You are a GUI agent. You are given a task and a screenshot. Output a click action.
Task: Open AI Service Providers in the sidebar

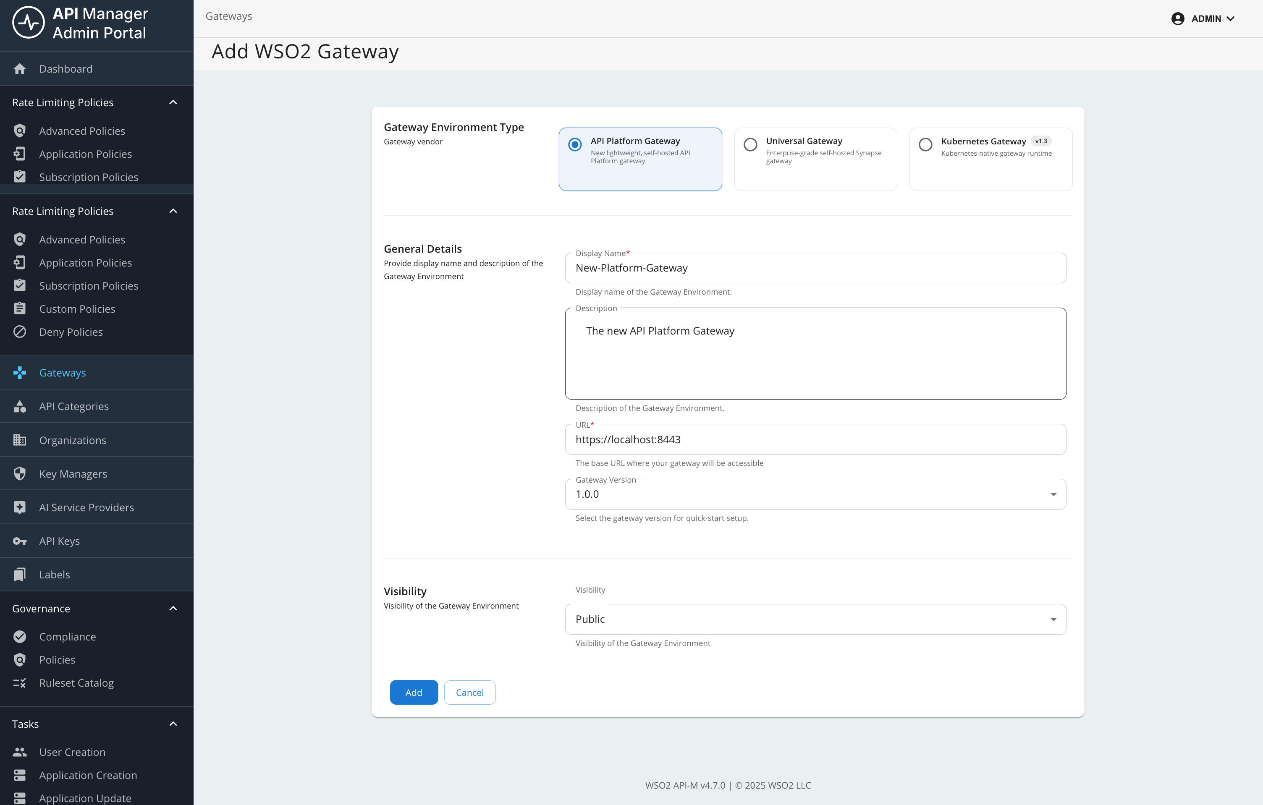(97, 507)
